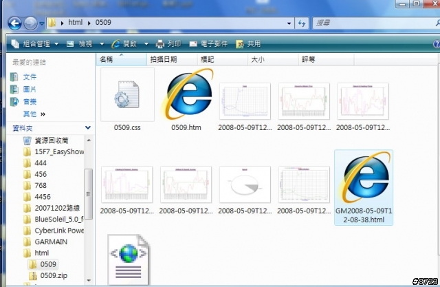Select the pie chart image thumbnail
440x287 pixels.
click(245, 184)
